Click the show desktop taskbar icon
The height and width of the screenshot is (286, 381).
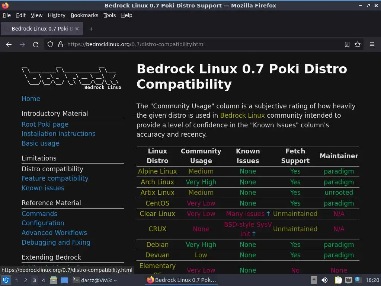[x=64, y=280]
